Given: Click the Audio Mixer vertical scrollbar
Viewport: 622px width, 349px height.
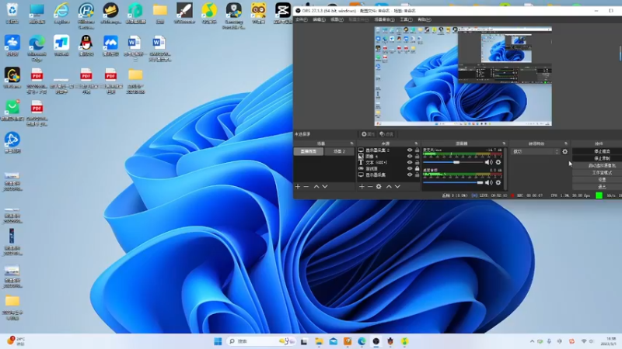Looking at the screenshot, I should [506, 168].
